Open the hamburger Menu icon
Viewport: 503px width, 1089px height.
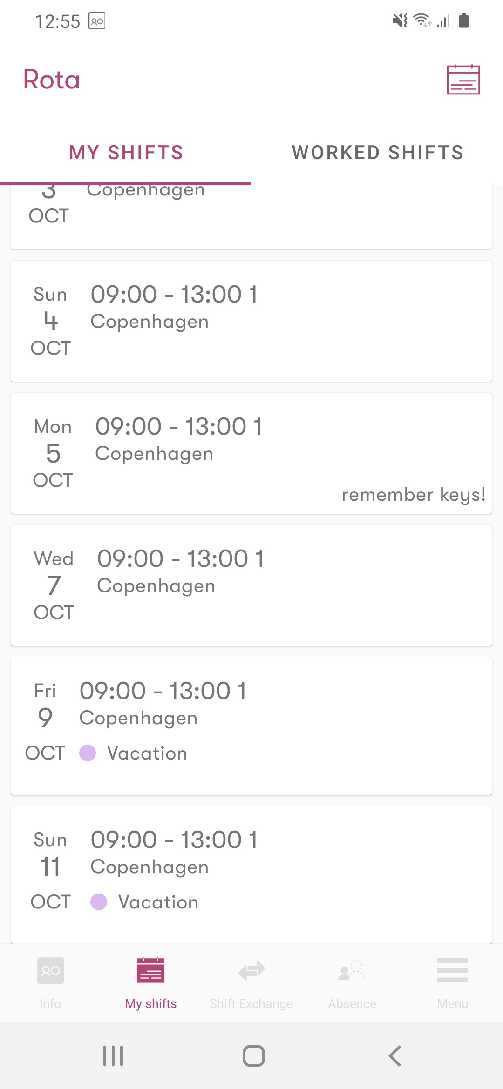(453, 970)
